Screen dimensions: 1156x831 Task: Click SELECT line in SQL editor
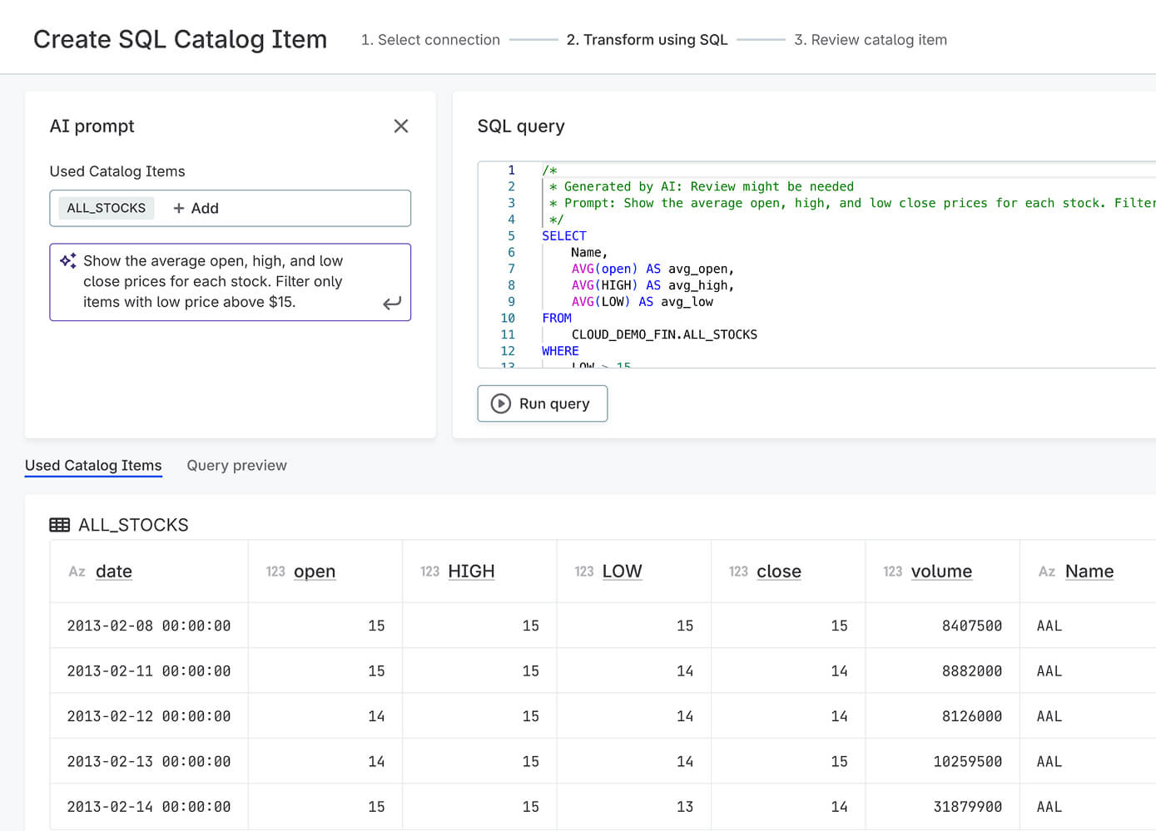click(x=564, y=236)
